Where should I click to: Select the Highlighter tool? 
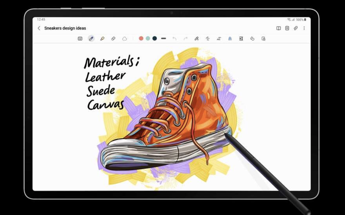click(102, 39)
